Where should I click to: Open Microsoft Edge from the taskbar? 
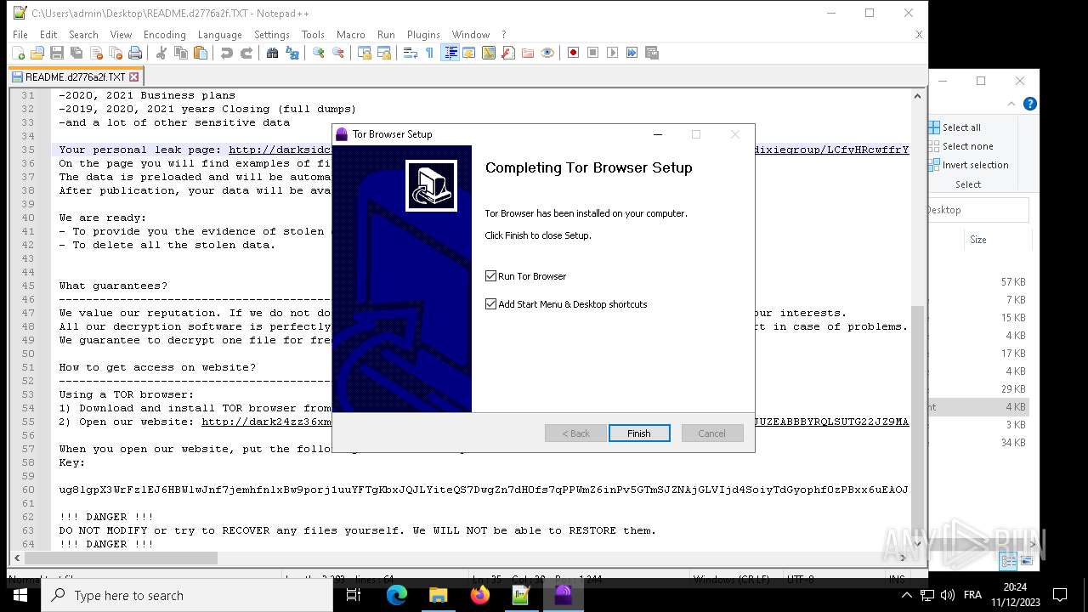[397, 595]
